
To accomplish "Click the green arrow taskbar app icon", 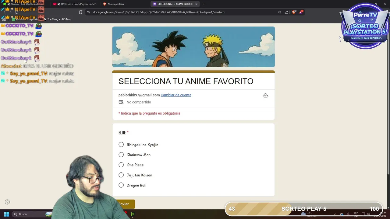I will (x=133, y=214).
